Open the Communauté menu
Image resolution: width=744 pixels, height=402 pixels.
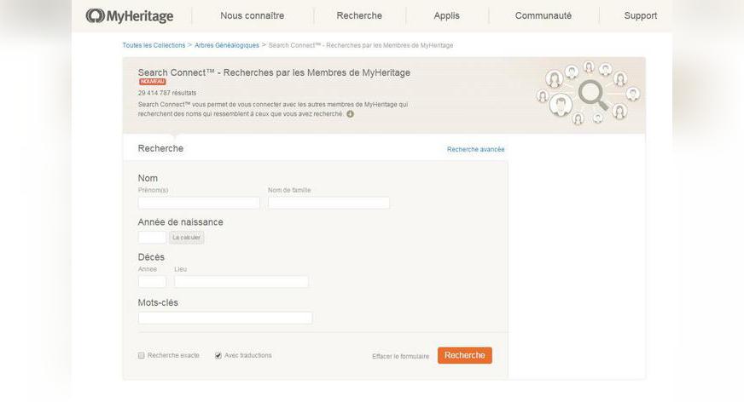(543, 15)
